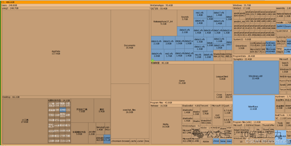Viewport: 291px width, 146px height.
Task: Click the Netease - 16.5GB header
Action: pos(166,106)
